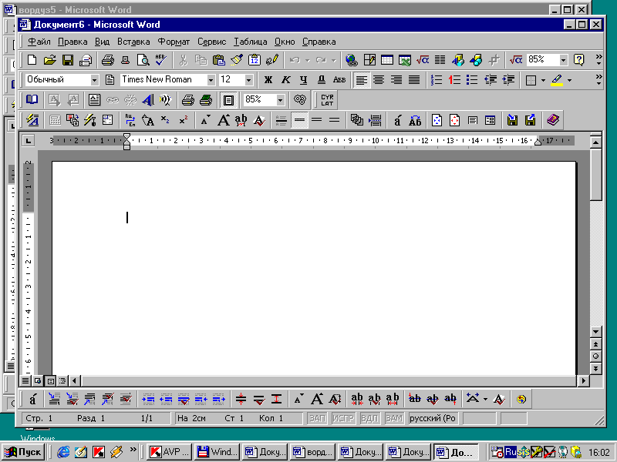Click the vertical scrollbar down arrow

point(595,332)
